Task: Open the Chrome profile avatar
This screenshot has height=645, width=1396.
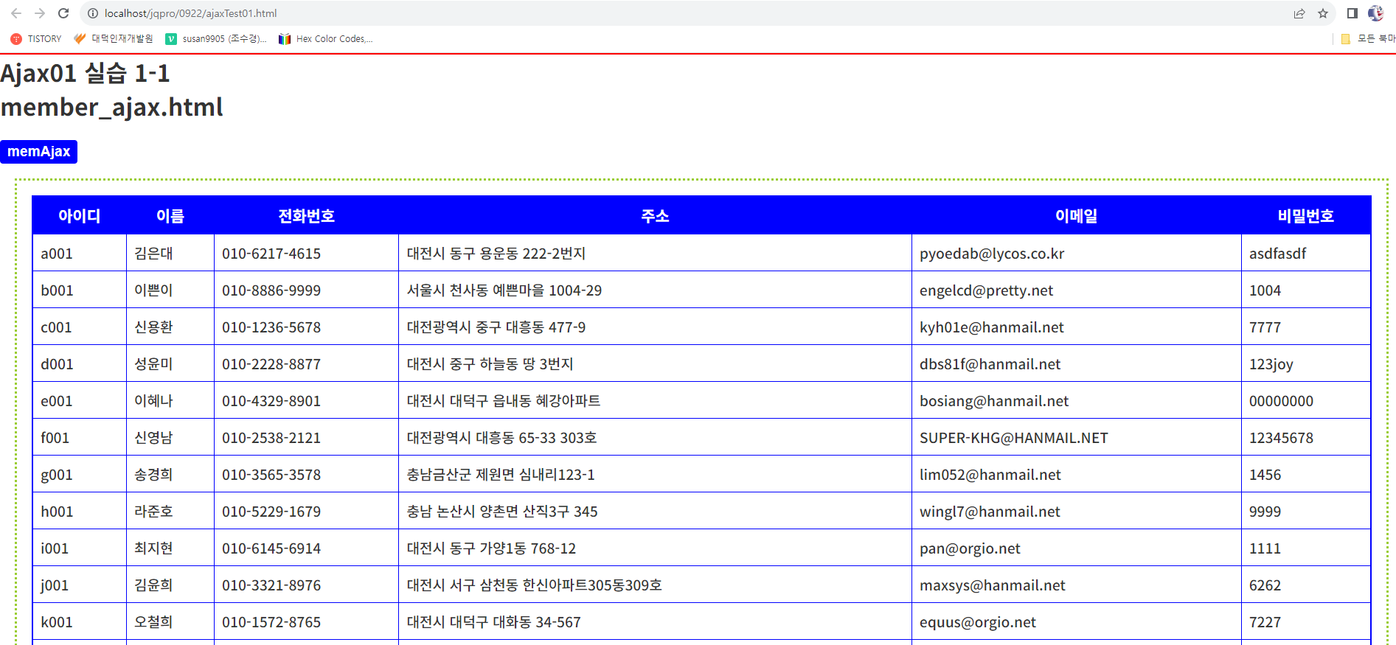Action: 1375,13
